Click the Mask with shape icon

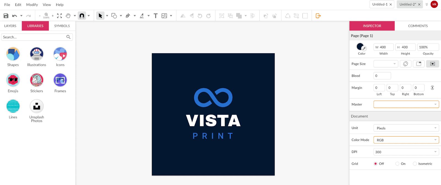(x=252, y=16)
